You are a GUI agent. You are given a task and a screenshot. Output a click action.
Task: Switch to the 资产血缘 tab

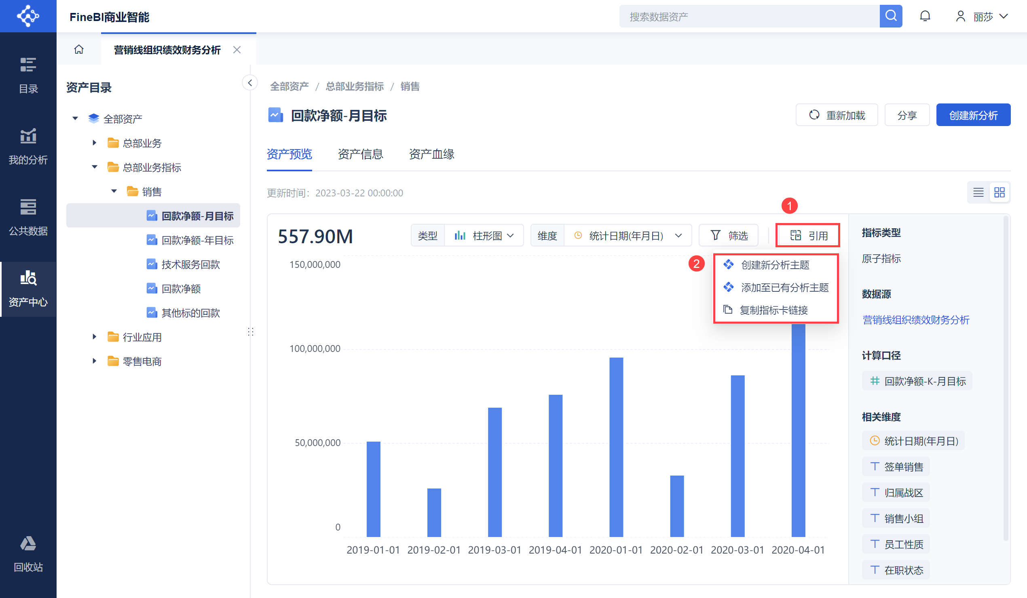(x=431, y=154)
